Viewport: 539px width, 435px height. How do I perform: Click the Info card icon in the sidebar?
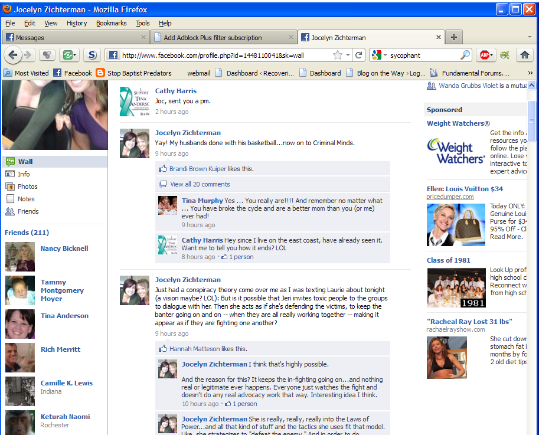pyautogui.click(x=10, y=174)
